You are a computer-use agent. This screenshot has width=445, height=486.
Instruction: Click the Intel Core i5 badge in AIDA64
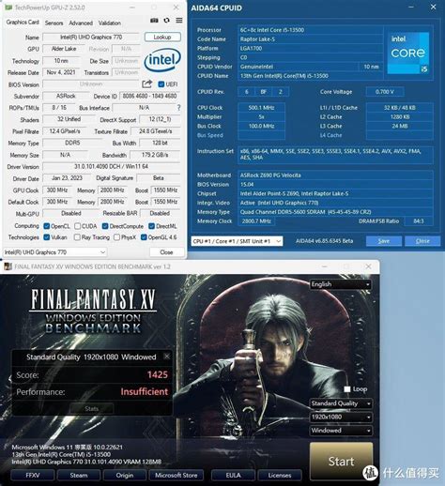pos(408,53)
